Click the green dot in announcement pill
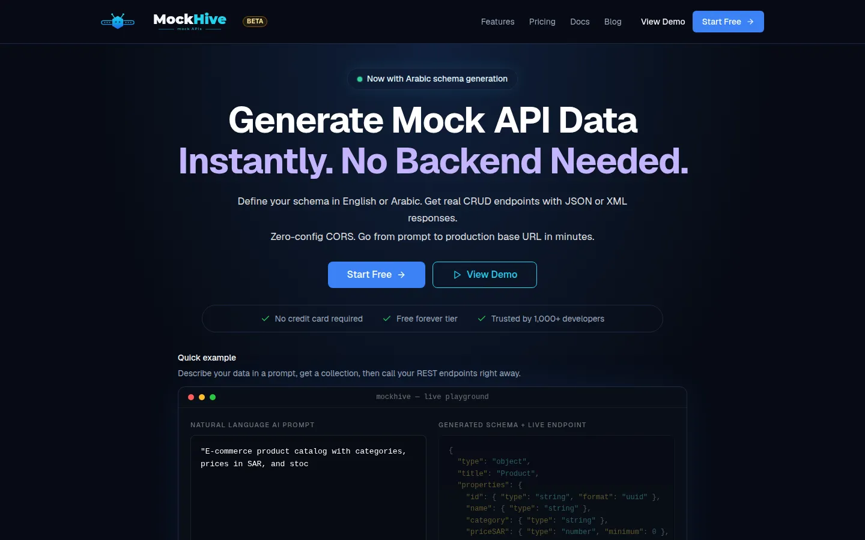 [x=360, y=79]
